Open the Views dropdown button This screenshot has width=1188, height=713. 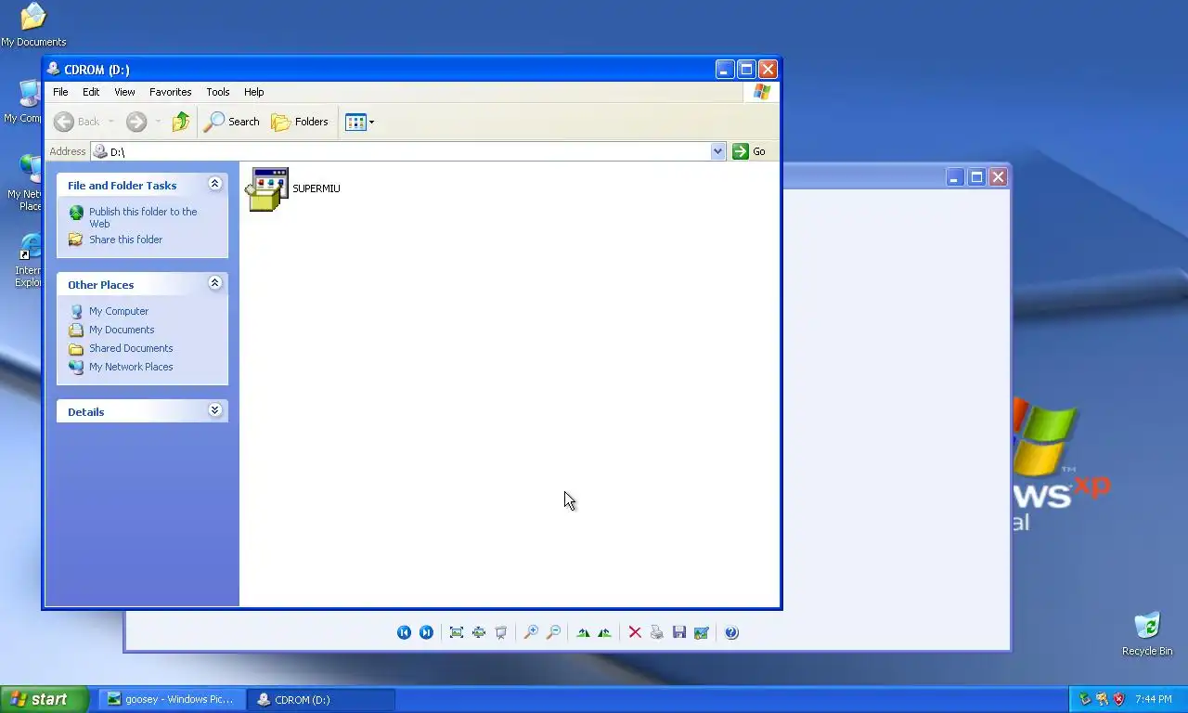click(x=360, y=122)
